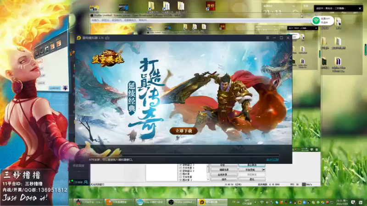This screenshot has height=206, width=367.
Task: Click the 全域来源 global sources button
Action: 224,174
